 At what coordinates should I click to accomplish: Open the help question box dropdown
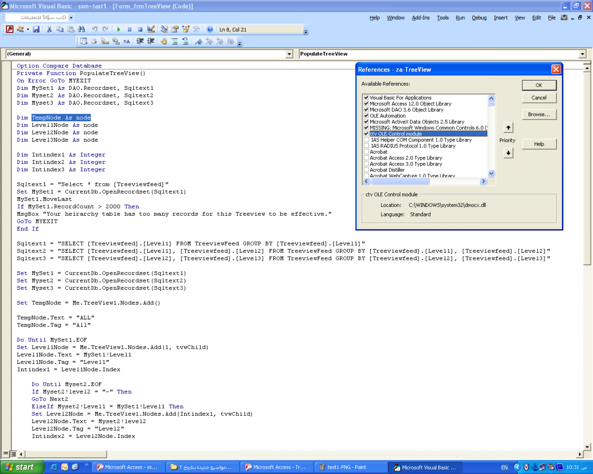coord(71,18)
